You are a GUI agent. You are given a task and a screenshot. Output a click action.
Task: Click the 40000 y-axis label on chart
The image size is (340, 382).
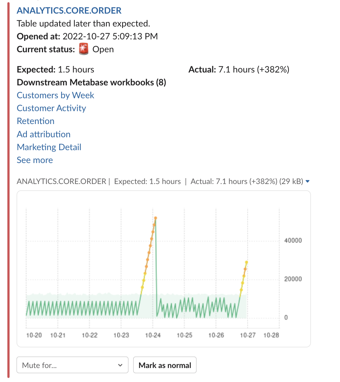(x=293, y=240)
